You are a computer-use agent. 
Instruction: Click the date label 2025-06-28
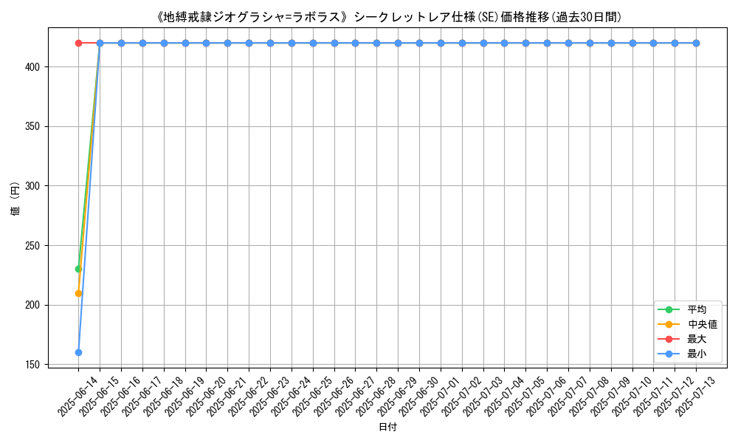[376, 397]
